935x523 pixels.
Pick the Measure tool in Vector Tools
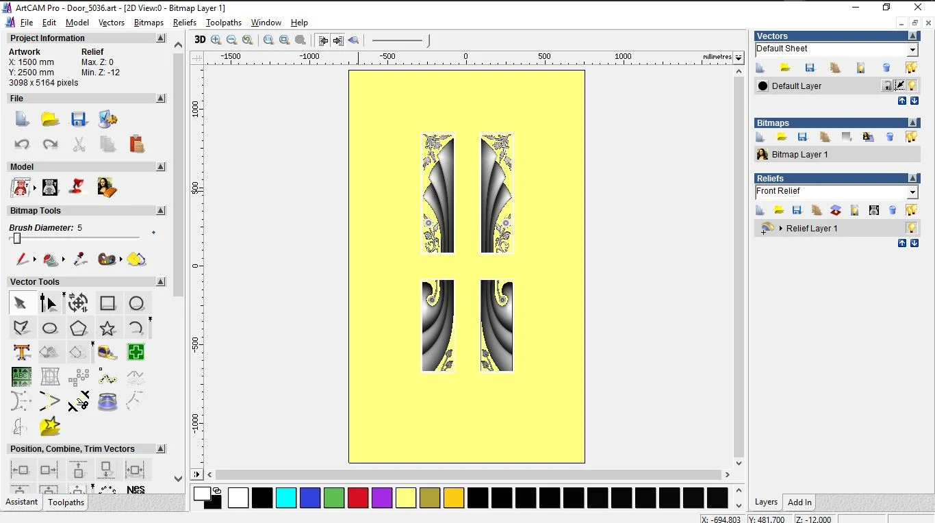108,352
